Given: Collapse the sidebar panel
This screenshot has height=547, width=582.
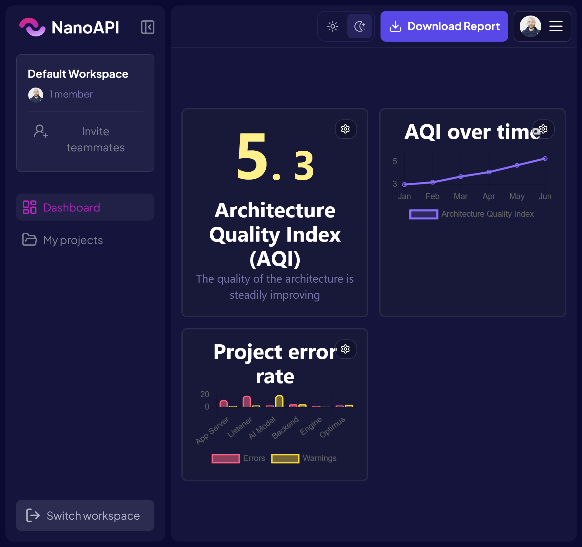Looking at the screenshot, I should [148, 27].
